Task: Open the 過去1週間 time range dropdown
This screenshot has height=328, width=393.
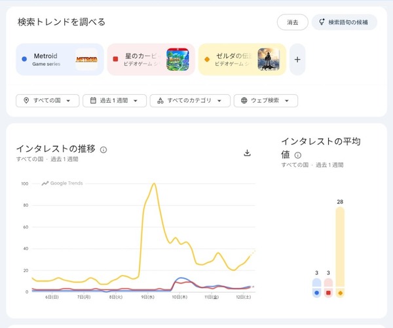Action: [115, 101]
